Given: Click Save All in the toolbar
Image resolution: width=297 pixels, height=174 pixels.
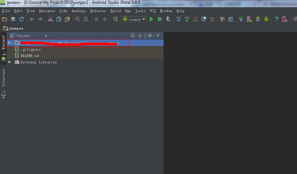Looking at the screenshot, I should coord(13,19).
